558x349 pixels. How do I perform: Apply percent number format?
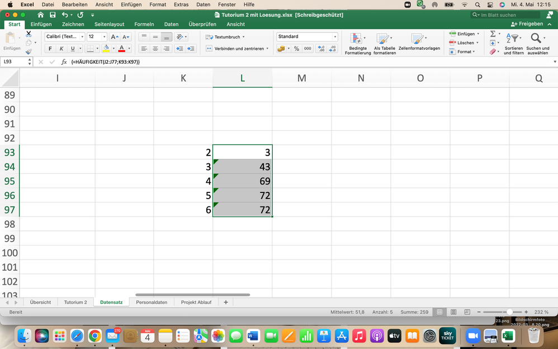(296, 49)
